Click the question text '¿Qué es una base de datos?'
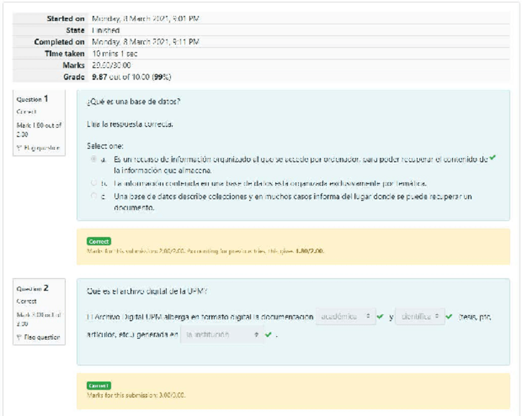Viewport: 522px width, 416px height. click(134, 102)
